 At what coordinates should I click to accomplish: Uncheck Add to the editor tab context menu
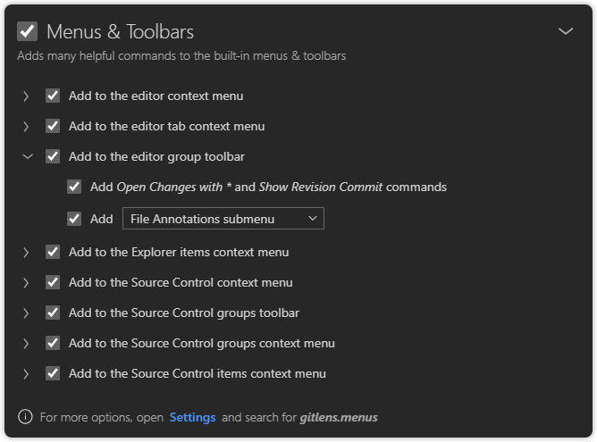click(53, 126)
